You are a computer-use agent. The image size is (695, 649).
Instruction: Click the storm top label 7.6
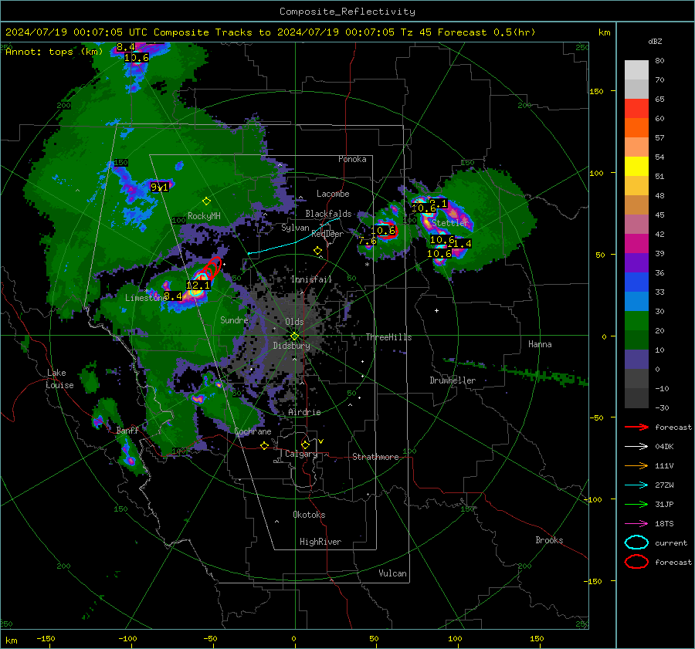(x=368, y=241)
